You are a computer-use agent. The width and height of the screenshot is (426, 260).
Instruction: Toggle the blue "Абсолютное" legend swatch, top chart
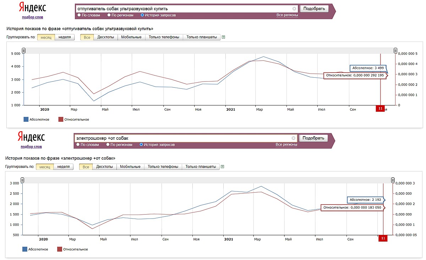coord(26,119)
